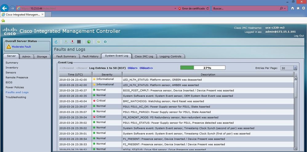The image size is (307, 152).
Task: Open the Logging Controls tab
Action: [170, 56]
